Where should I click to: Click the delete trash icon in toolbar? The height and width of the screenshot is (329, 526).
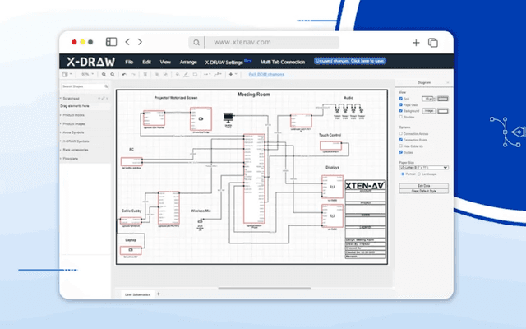click(145, 74)
